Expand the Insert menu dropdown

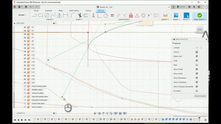(176, 19)
